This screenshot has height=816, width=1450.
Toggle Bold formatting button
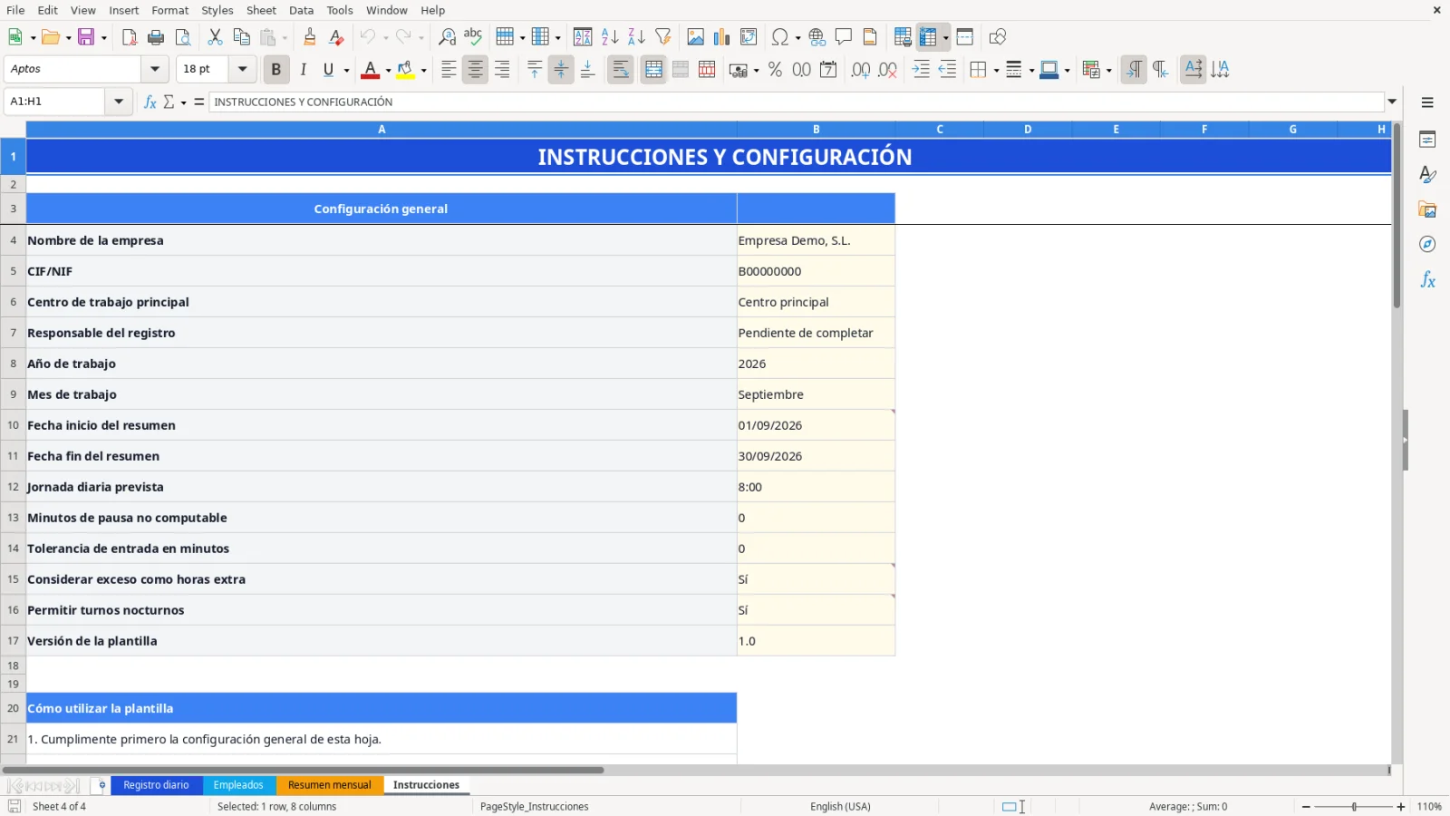275,69
